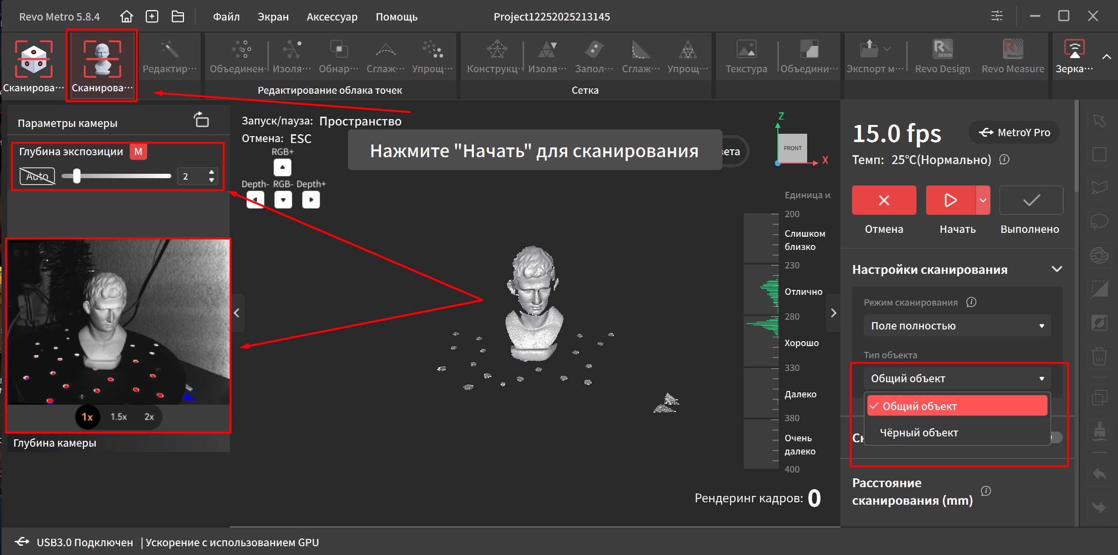The image size is (1118, 555).
Task: Toggle Auto exposure button
Action: (x=37, y=176)
